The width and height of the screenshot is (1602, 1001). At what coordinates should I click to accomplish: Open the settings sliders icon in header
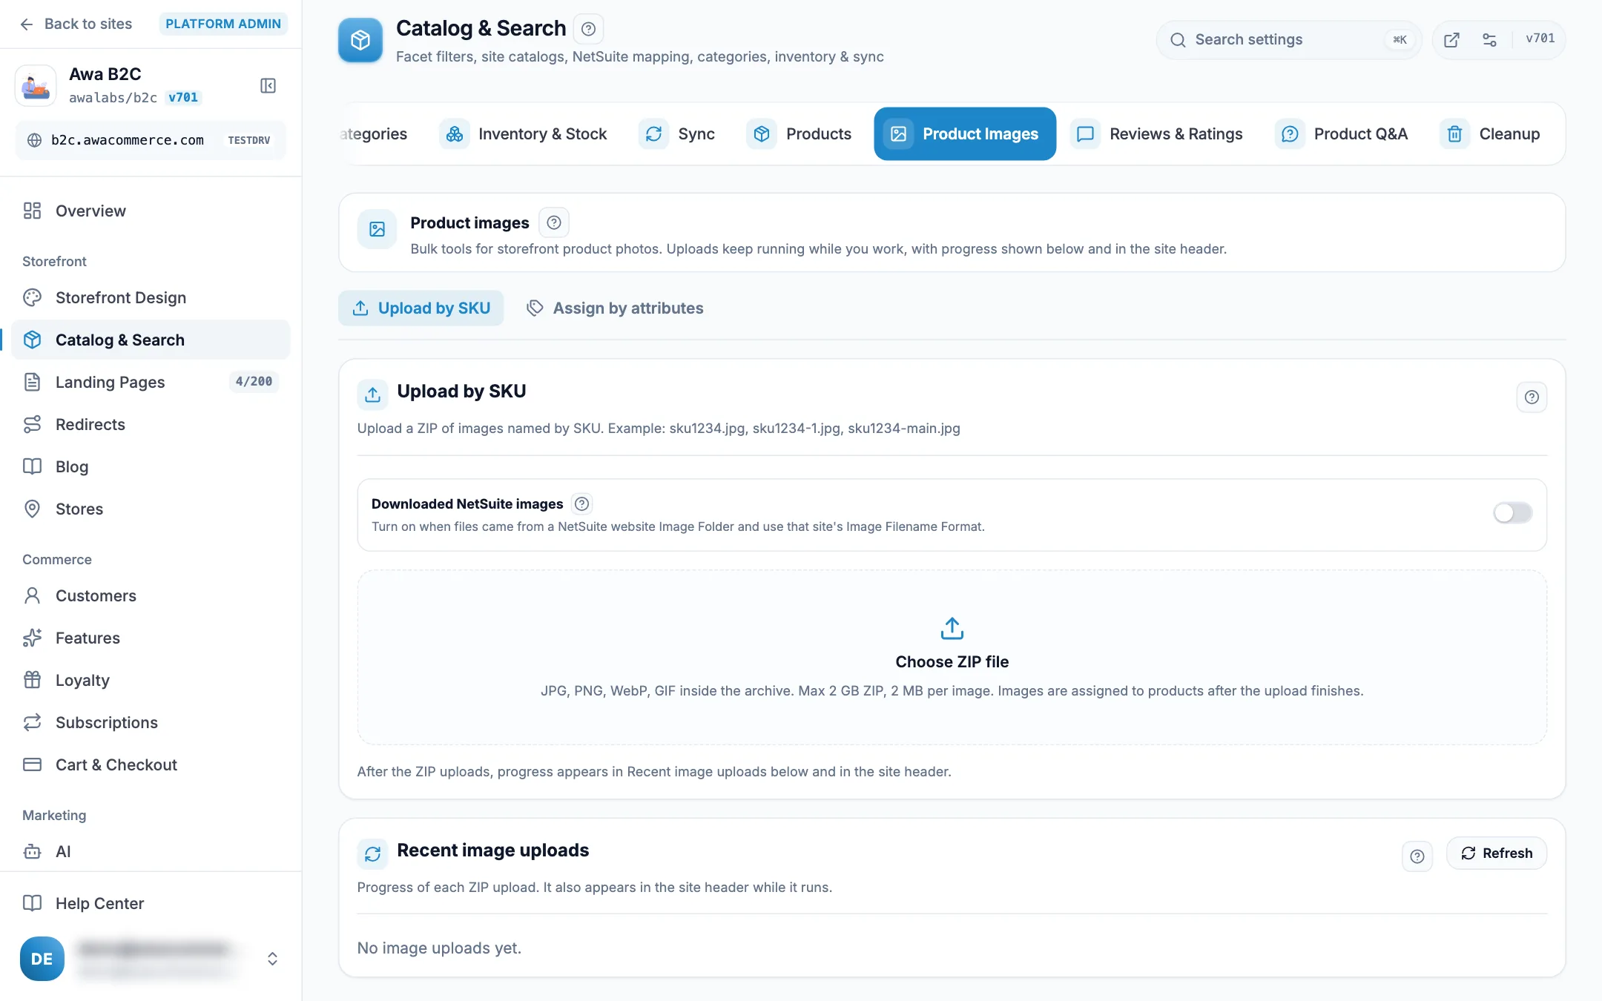(x=1489, y=39)
